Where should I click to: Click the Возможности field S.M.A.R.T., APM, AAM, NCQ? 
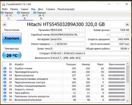pos(90,58)
